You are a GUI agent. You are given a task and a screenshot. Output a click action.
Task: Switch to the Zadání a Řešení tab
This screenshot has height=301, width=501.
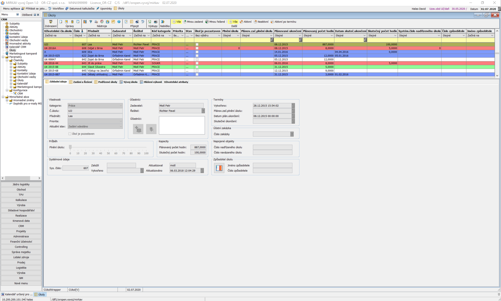coord(81,82)
